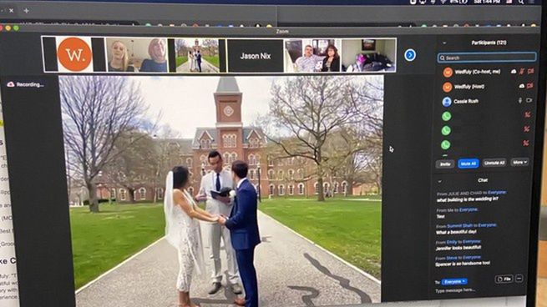Click Cassie Rush's microphone icon
547x307 pixels.
click(520, 100)
